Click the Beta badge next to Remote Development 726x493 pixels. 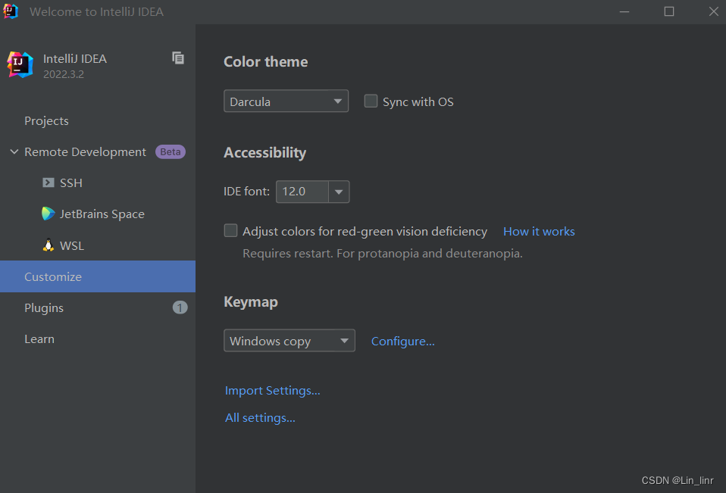click(x=171, y=151)
